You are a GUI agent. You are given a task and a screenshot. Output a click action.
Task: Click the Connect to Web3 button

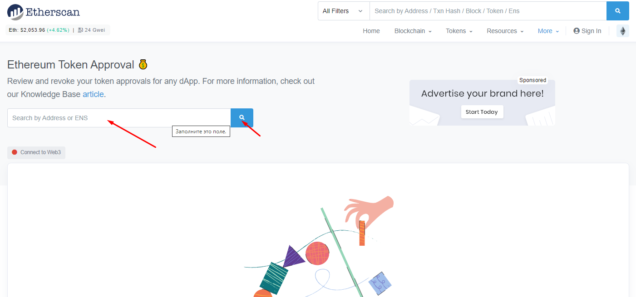pos(36,152)
